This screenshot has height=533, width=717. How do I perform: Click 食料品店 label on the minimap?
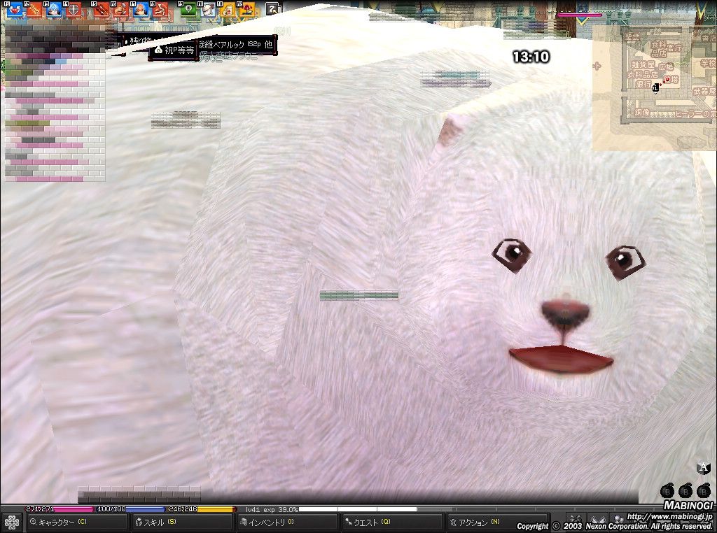tap(659, 49)
